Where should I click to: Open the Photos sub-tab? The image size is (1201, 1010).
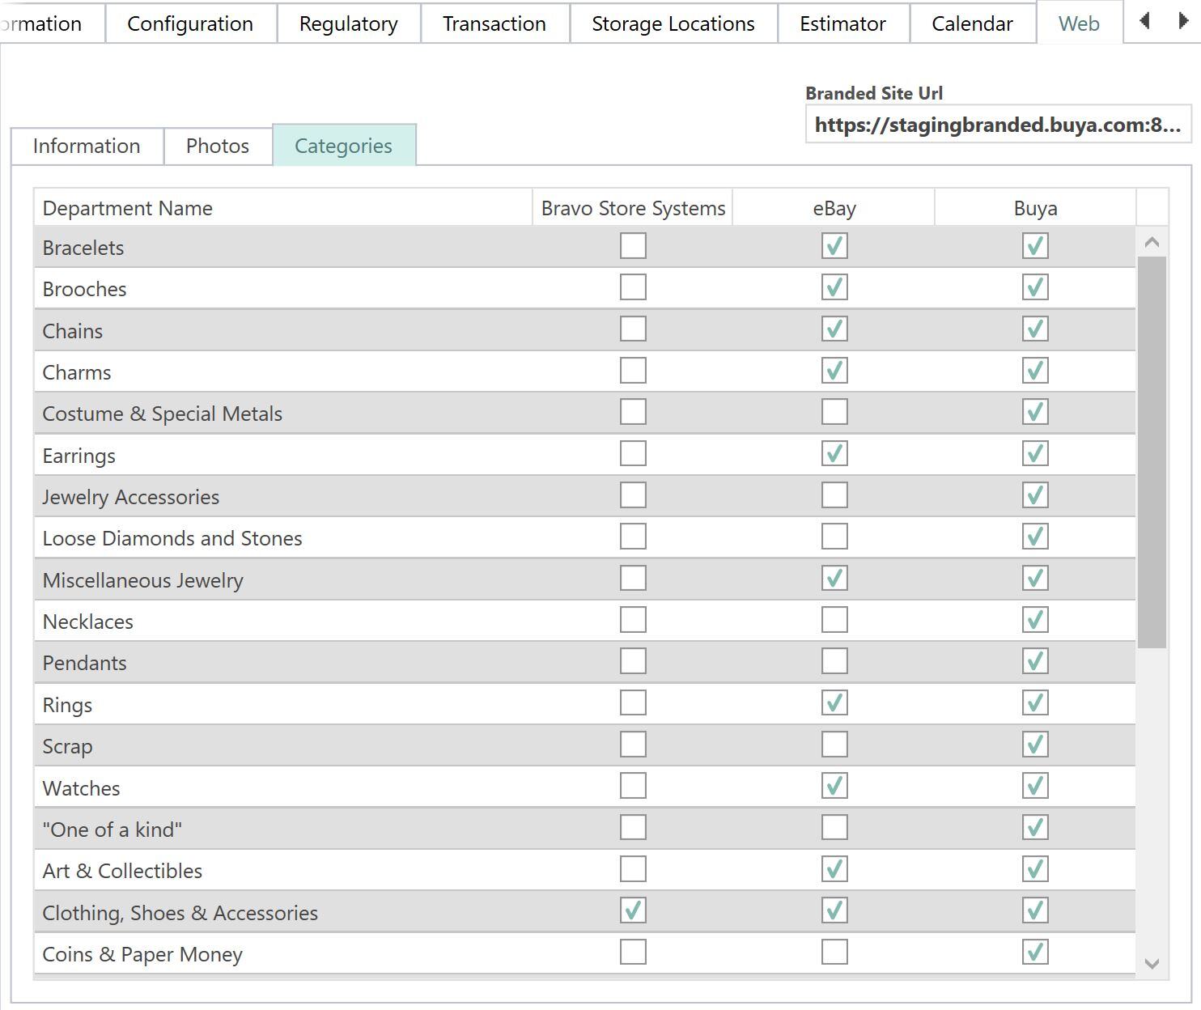coord(218,146)
